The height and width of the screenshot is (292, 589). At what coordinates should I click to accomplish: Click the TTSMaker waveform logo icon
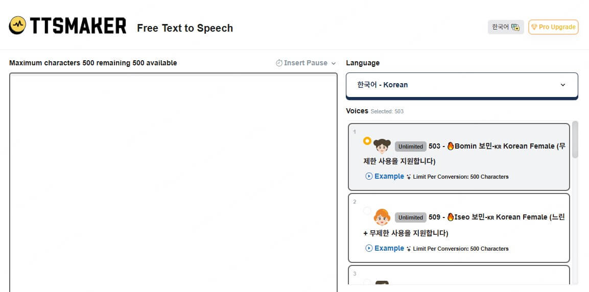18,25
